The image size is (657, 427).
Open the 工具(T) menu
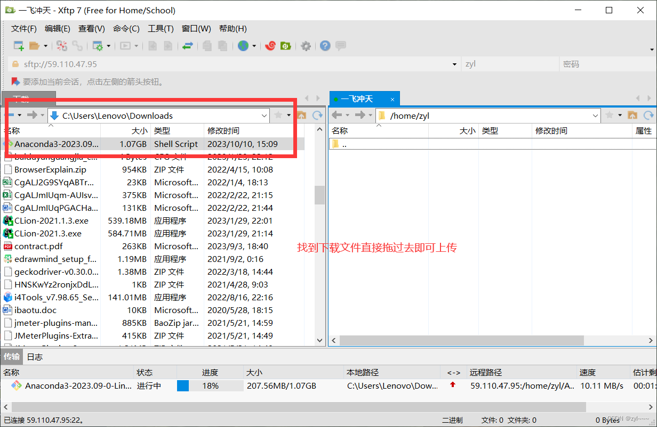[161, 29]
